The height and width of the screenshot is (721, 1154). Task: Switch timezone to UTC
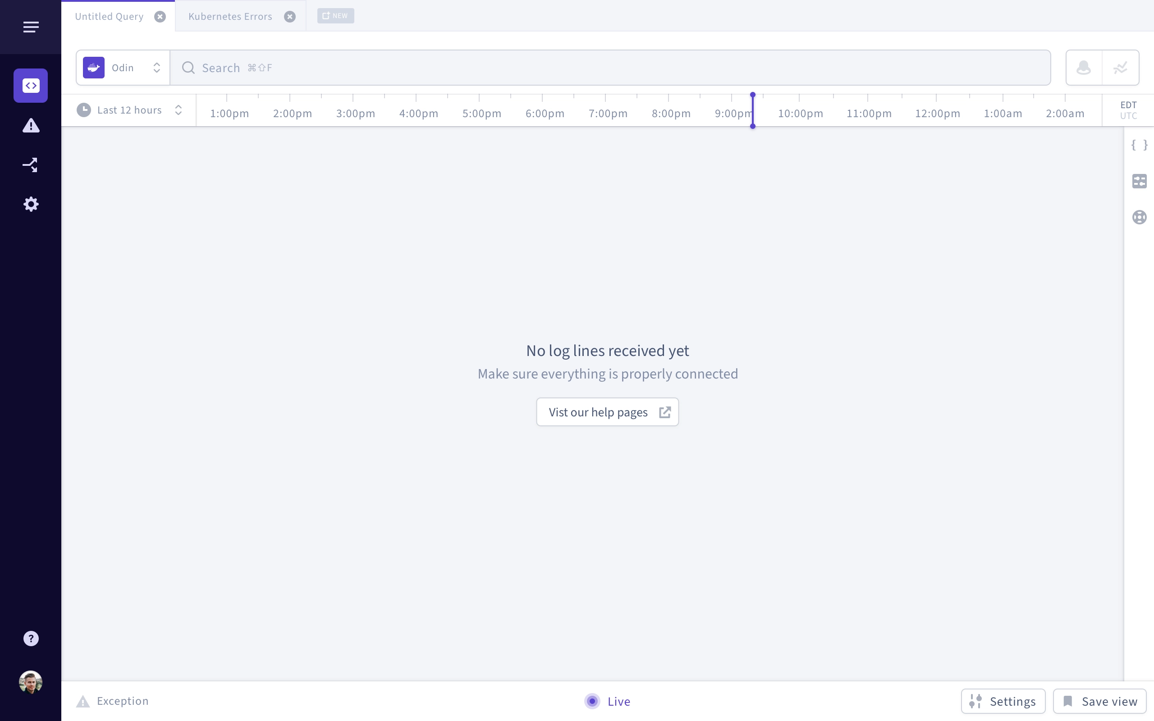coord(1128,116)
